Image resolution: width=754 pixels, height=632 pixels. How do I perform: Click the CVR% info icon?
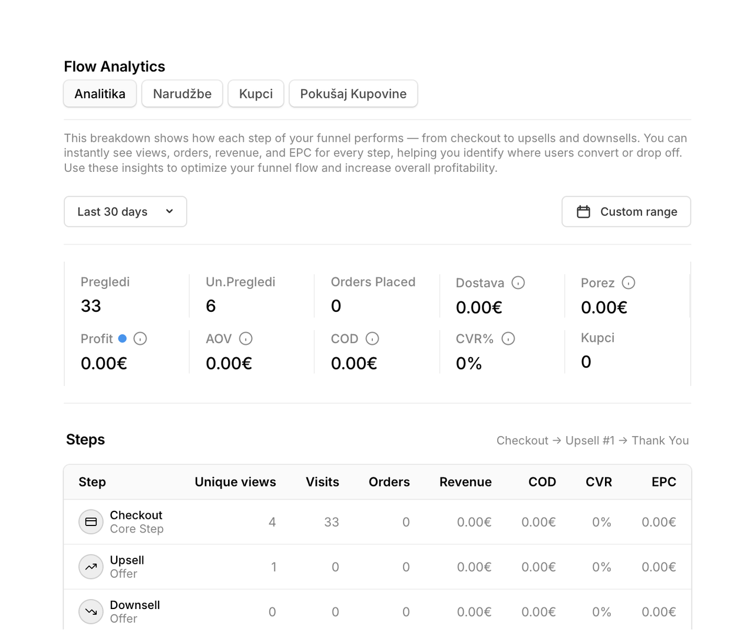[x=508, y=338]
